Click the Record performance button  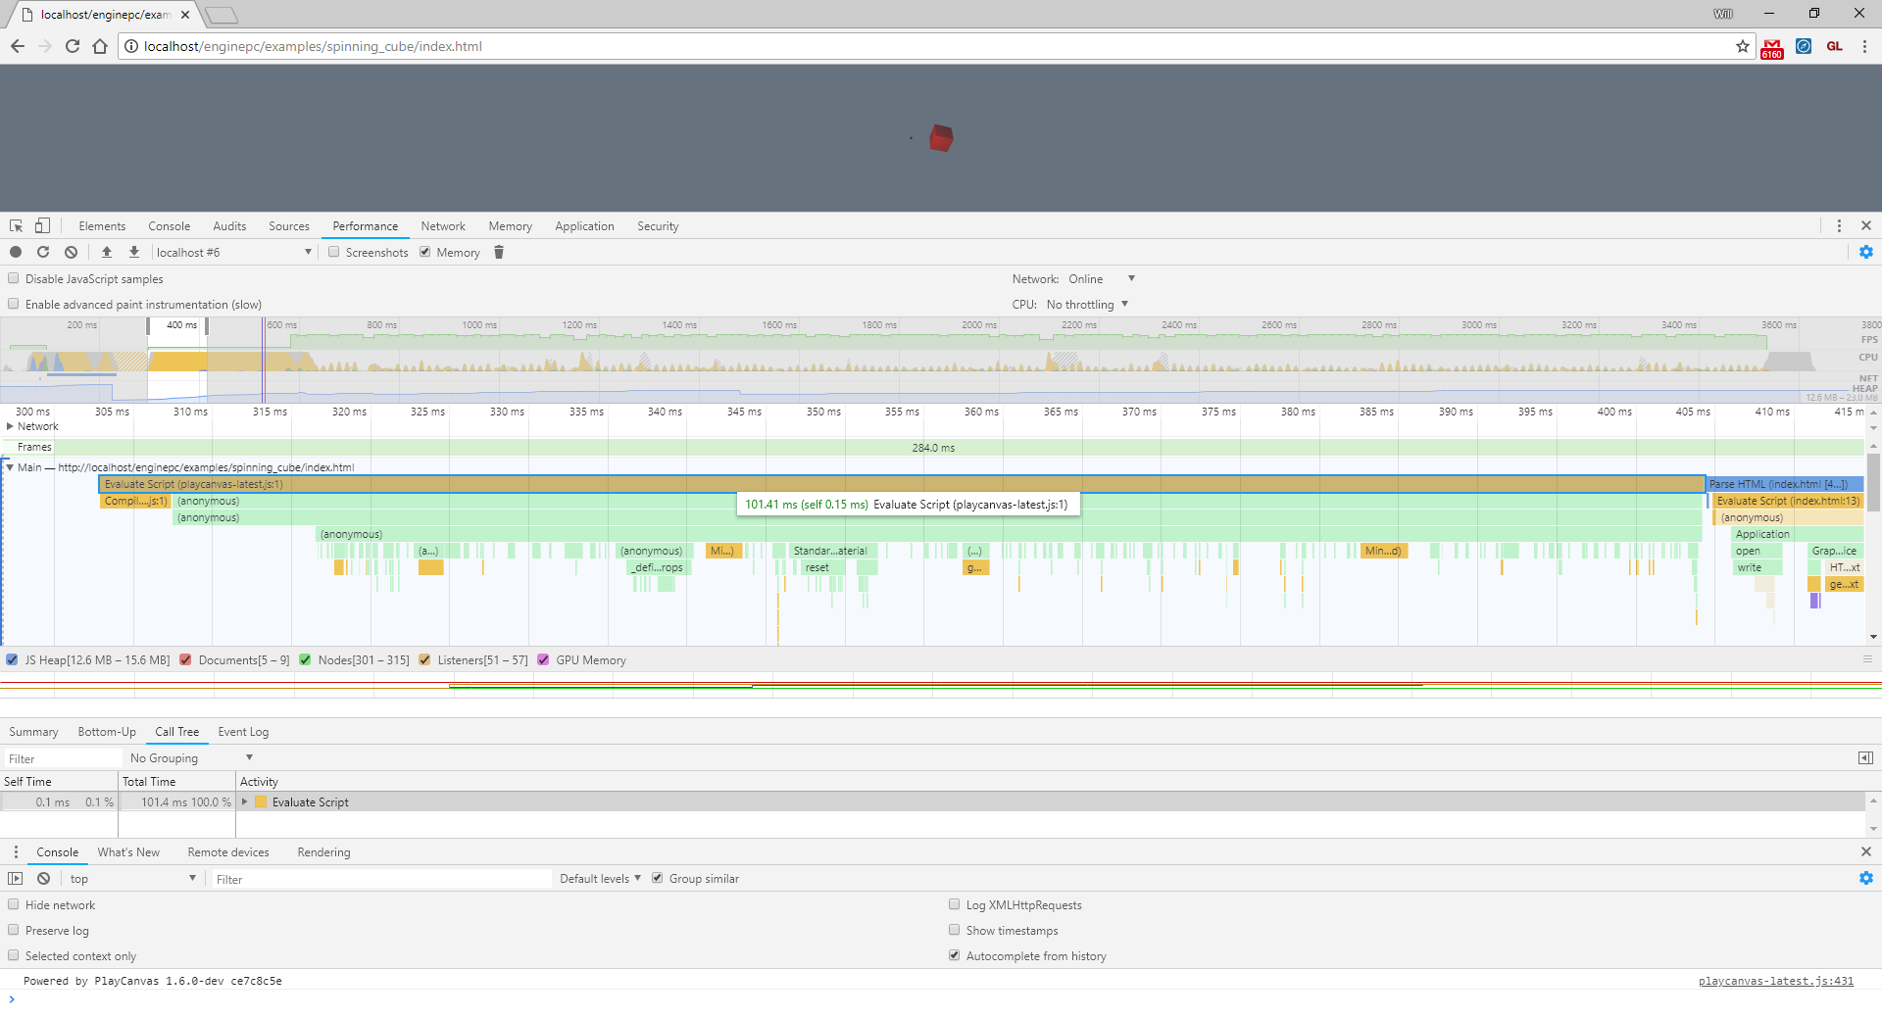point(16,252)
